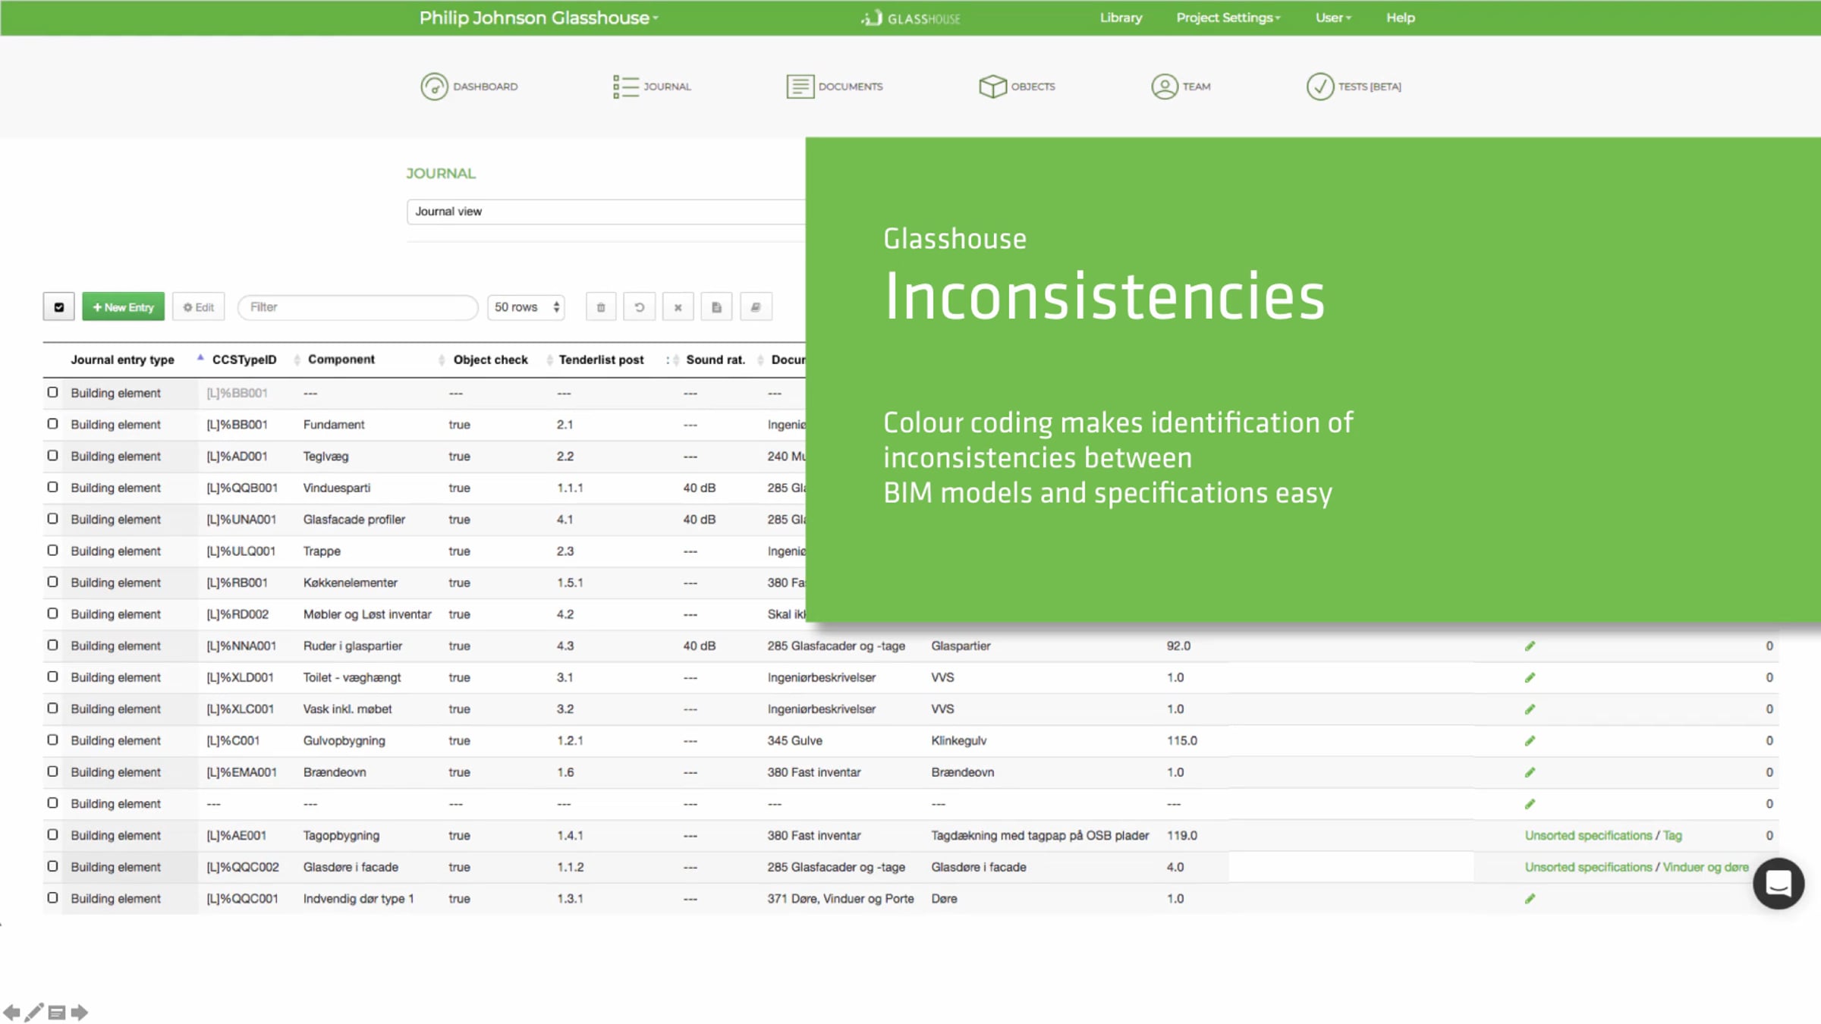This screenshot has height=1024, width=1821.
Task: Expand the Project Settings dropdown menu
Action: (x=1228, y=17)
